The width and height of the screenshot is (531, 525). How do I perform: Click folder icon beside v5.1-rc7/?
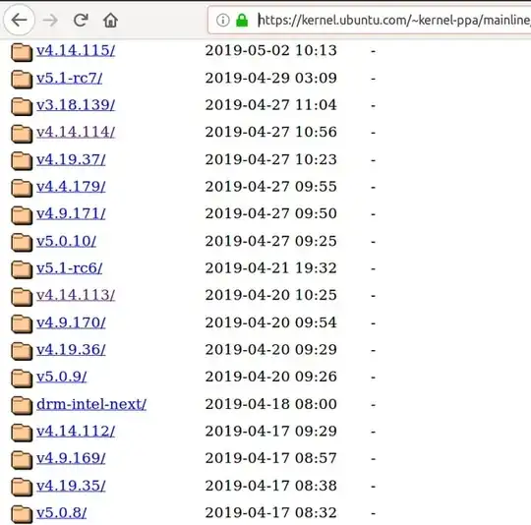pyautogui.click(x=22, y=80)
